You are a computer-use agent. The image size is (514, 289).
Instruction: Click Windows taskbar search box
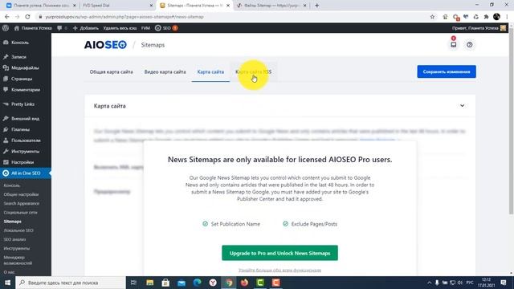pyautogui.click(x=71, y=283)
